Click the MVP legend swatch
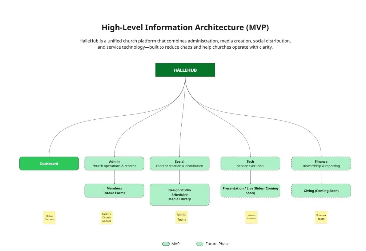The width and height of the screenshot is (366, 251). [x=166, y=244]
